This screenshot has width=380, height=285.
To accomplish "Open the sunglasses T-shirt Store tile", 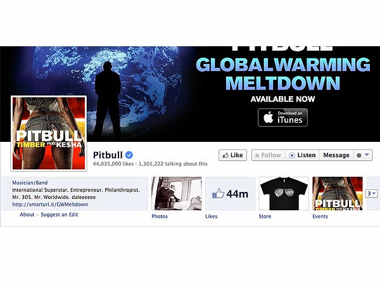I will point(284,193).
